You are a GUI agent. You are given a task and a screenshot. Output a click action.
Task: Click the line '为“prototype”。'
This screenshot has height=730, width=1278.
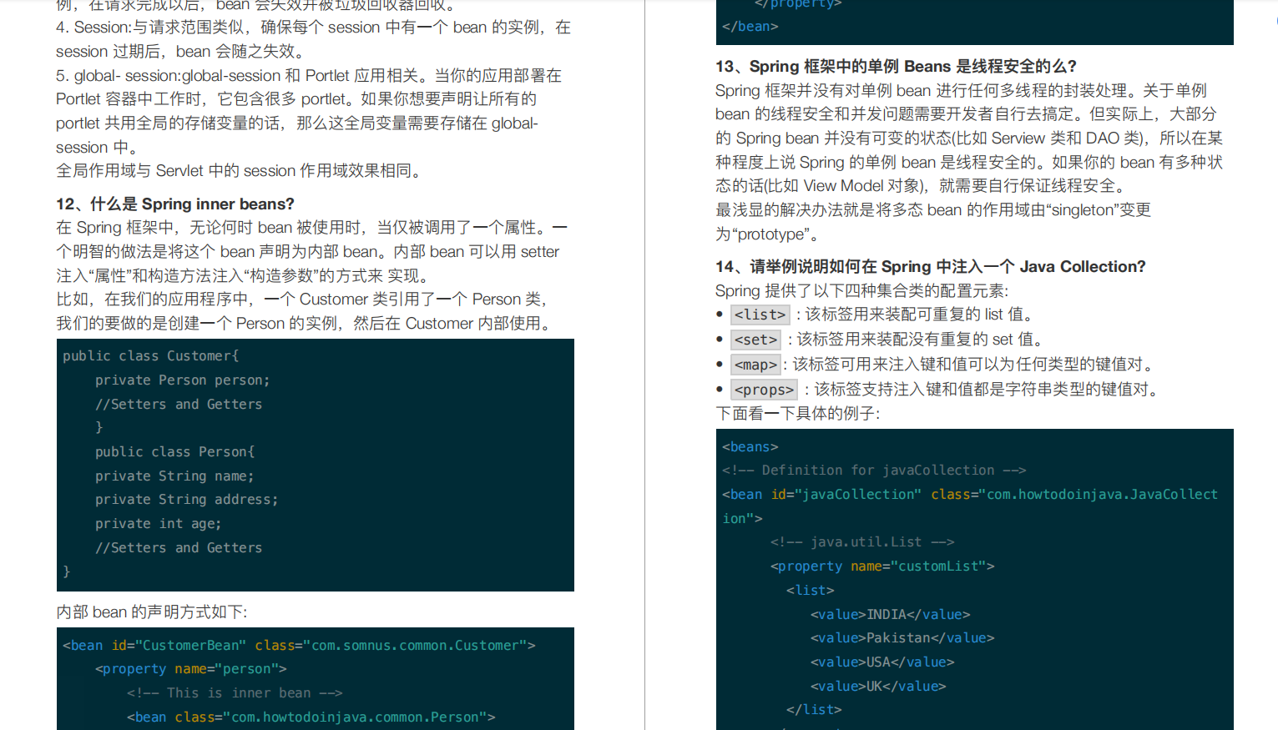point(770,234)
